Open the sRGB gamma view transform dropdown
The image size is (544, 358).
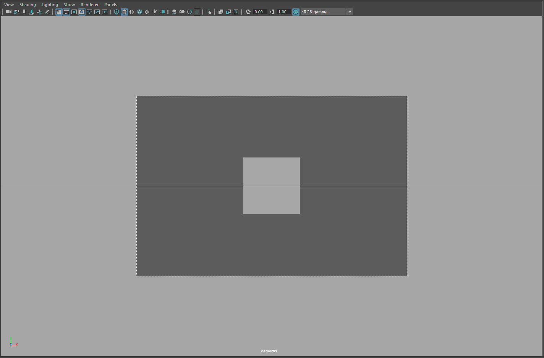(x=349, y=12)
